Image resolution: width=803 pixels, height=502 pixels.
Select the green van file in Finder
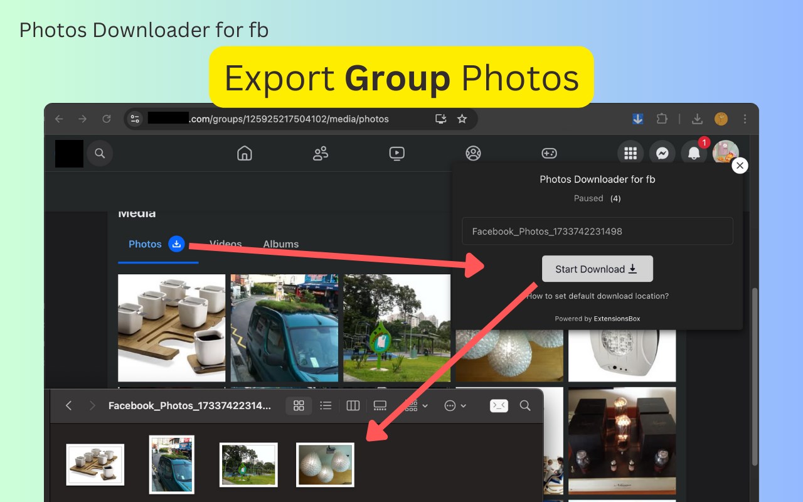(x=172, y=464)
